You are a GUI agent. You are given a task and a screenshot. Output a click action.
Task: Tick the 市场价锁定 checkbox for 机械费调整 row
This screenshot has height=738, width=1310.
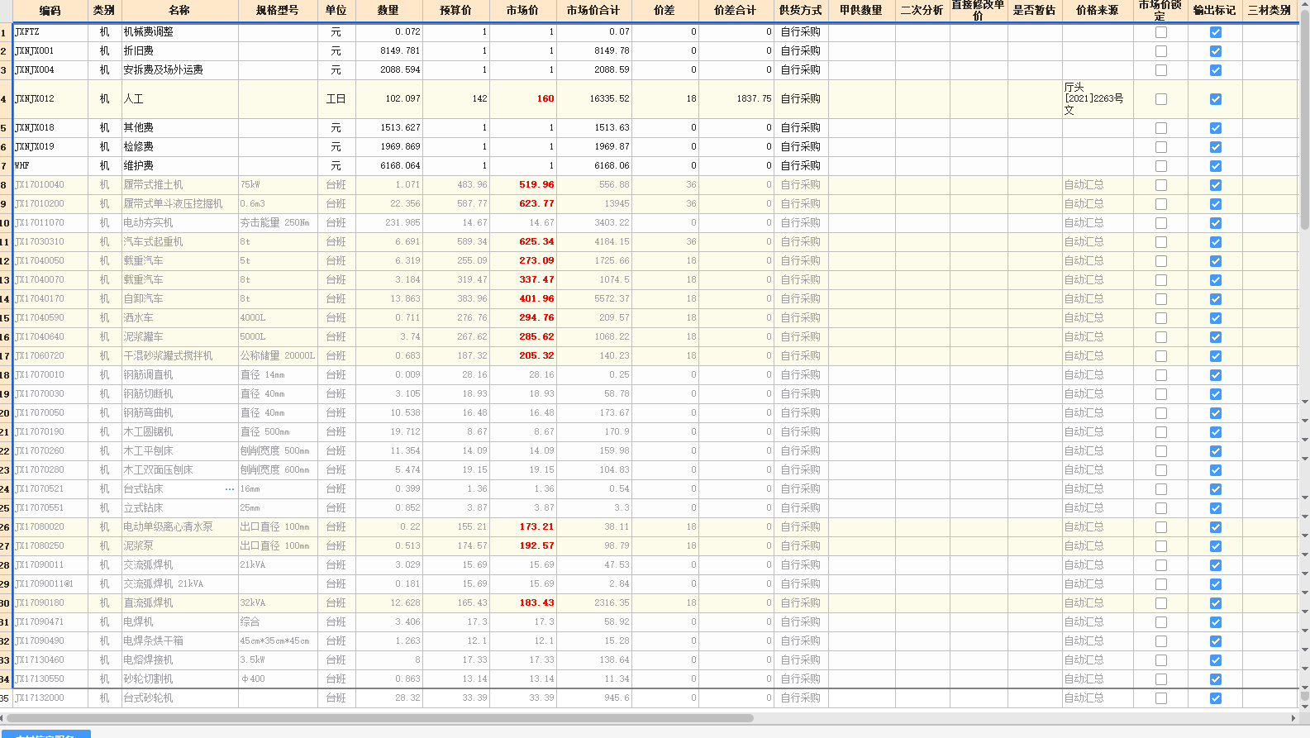pos(1161,32)
